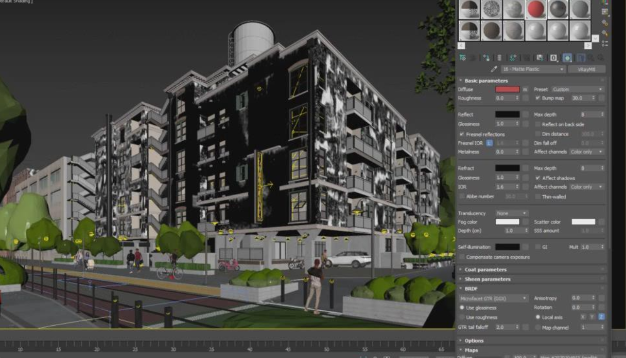Open the Material ID Channel icon
The height and width of the screenshot is (358, 626).
[553, 58]
